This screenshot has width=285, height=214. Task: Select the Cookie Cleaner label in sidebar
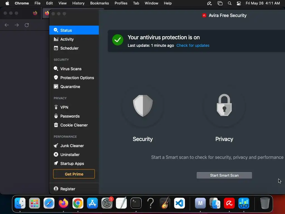pos(74,125)
